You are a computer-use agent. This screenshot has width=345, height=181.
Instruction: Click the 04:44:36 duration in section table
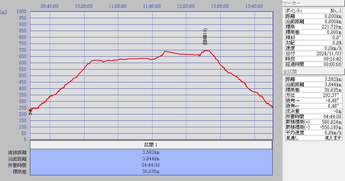151,165
